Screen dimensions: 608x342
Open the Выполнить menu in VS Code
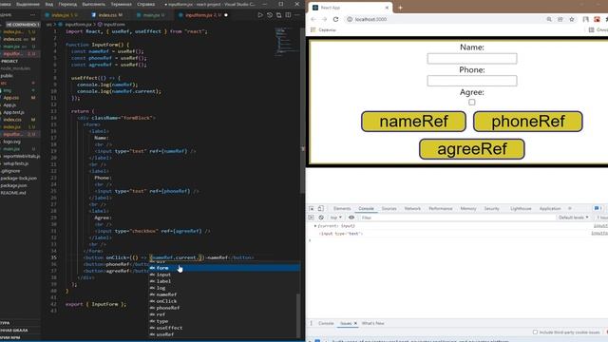[93, 4]
